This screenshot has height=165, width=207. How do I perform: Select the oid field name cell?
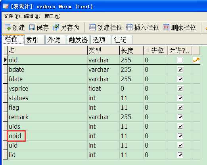pyautogui.click(x=48, y=60)
